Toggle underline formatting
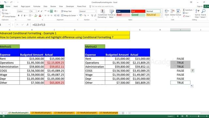This screenshot has height=118, width=209. point(24,15)
